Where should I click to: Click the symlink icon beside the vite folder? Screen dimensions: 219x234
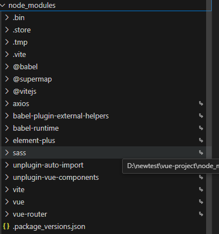point(201,189)
